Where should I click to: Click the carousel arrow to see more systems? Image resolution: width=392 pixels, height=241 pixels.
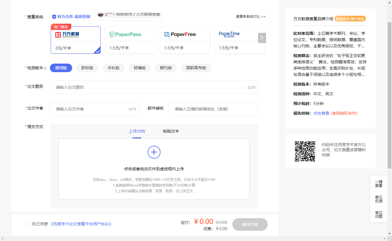(x=262, y=38)
